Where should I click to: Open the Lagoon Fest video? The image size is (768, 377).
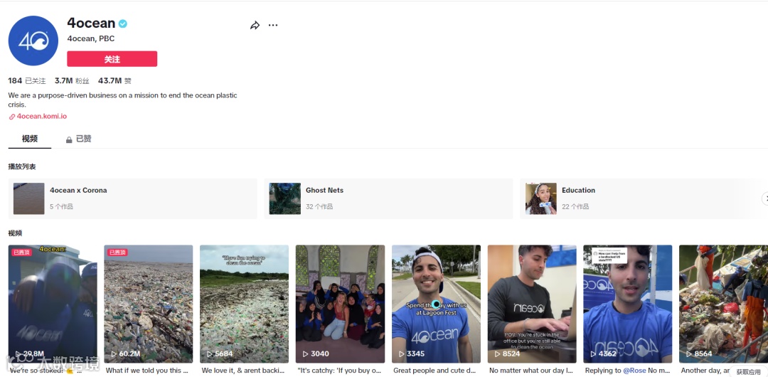(436, 304)
